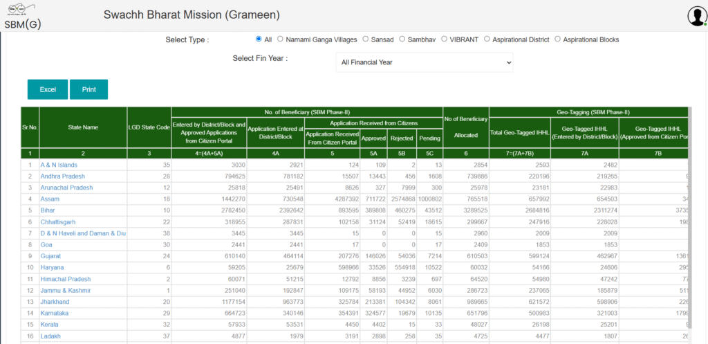Select Aspirational Blocks radio option
The height and width of the screenshot is (344, 708).
[x=557, y=39]
